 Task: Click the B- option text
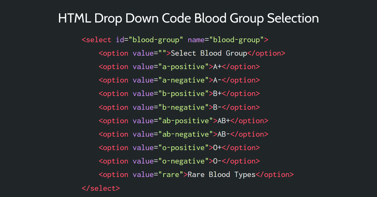(217, 107)
